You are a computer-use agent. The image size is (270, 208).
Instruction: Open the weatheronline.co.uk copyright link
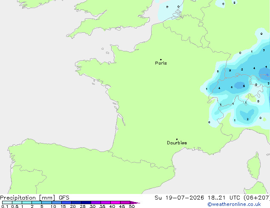pyautogui.click(x=234, y=205)
